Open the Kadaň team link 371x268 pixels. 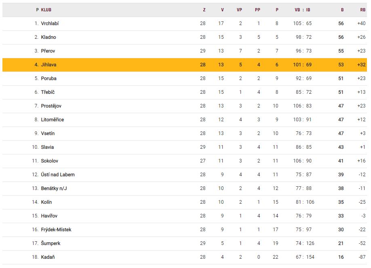[x=47, y=257]
